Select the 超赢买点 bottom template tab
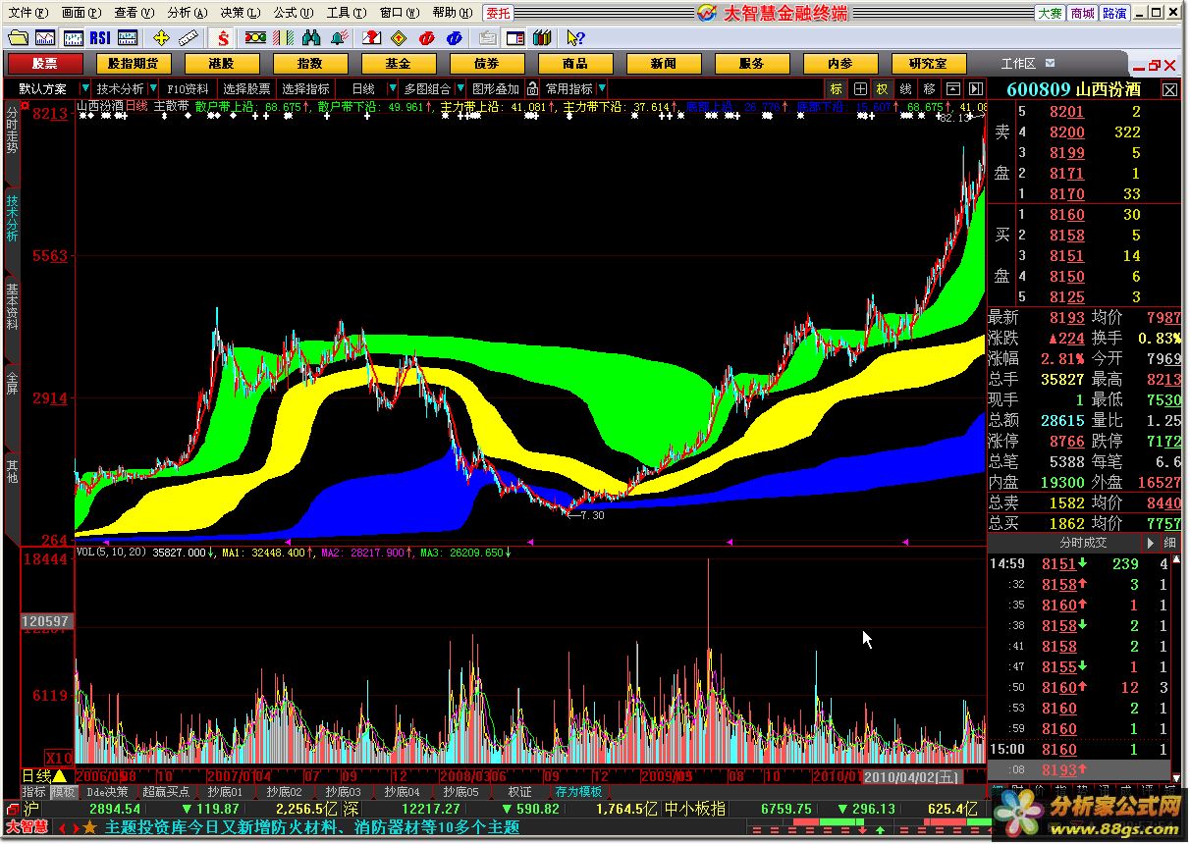Viewport: 1190px width, 844px height. pyautogui.click(x=166, y=792)
